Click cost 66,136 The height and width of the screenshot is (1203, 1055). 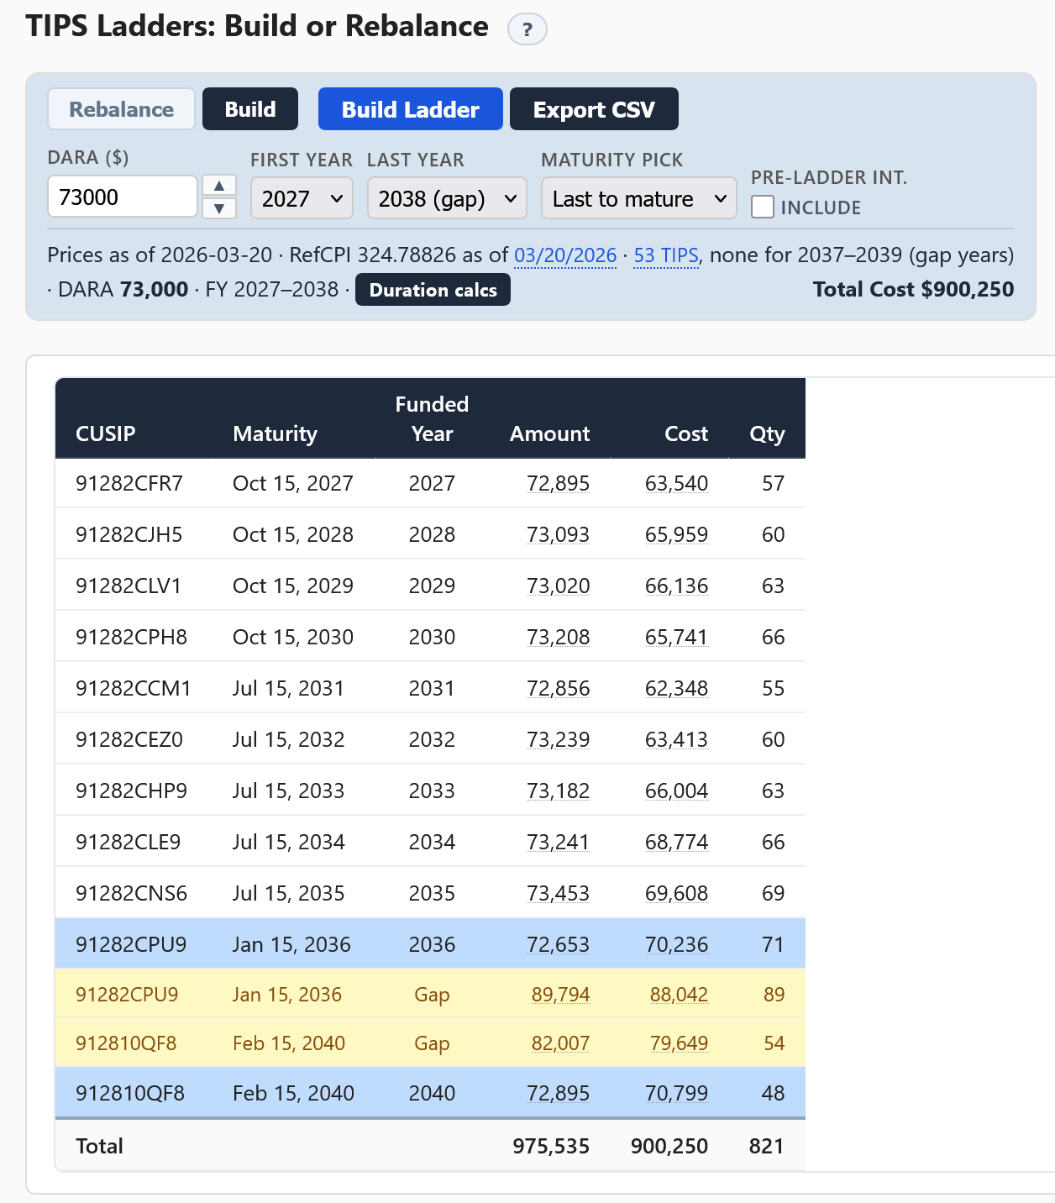pos(677,586)
